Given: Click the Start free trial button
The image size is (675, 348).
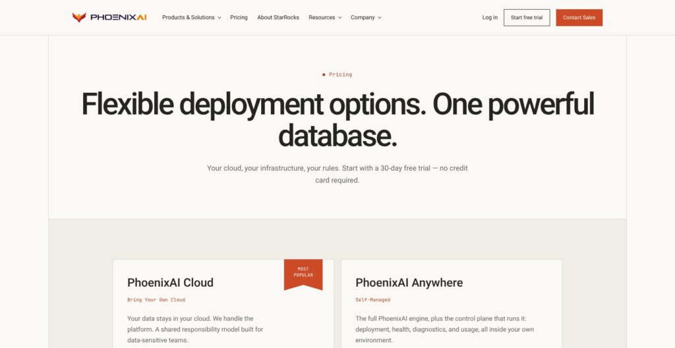Looking at the screenshot, I should click(527, 18).
